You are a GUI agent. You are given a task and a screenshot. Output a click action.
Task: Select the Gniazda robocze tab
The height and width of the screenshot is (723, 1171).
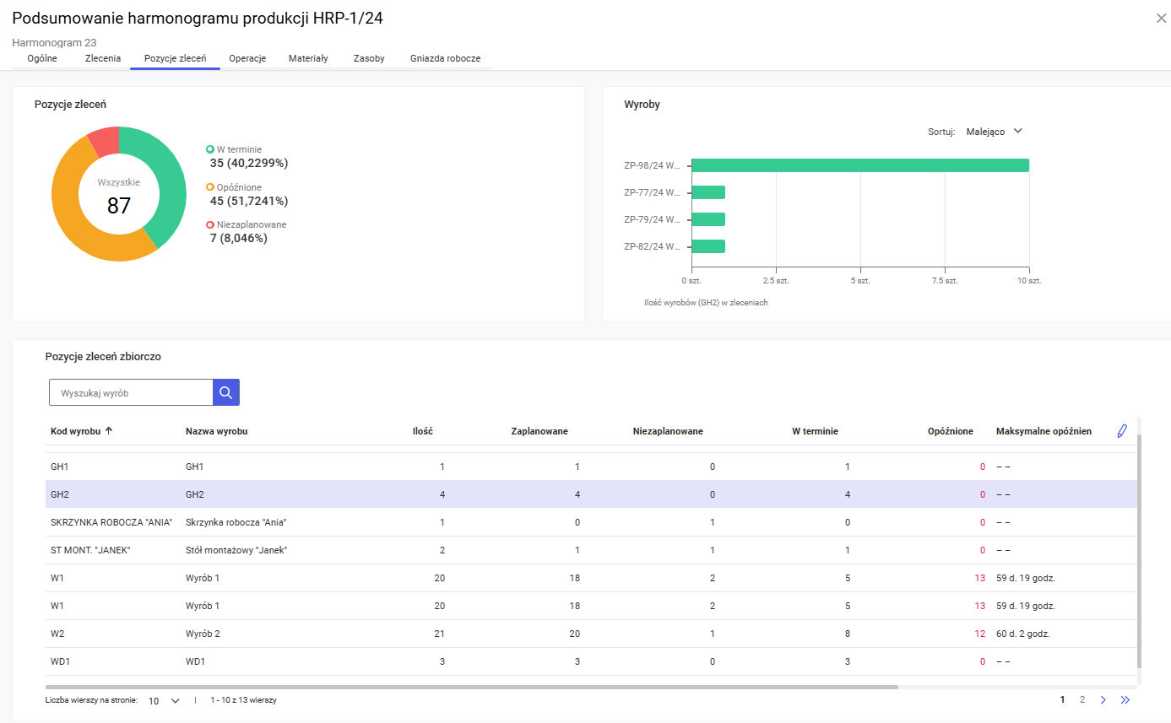[445, 58]
